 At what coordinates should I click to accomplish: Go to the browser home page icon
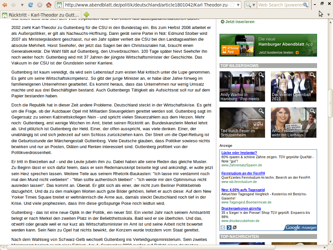pyautogui.click(x=49, y=5)
